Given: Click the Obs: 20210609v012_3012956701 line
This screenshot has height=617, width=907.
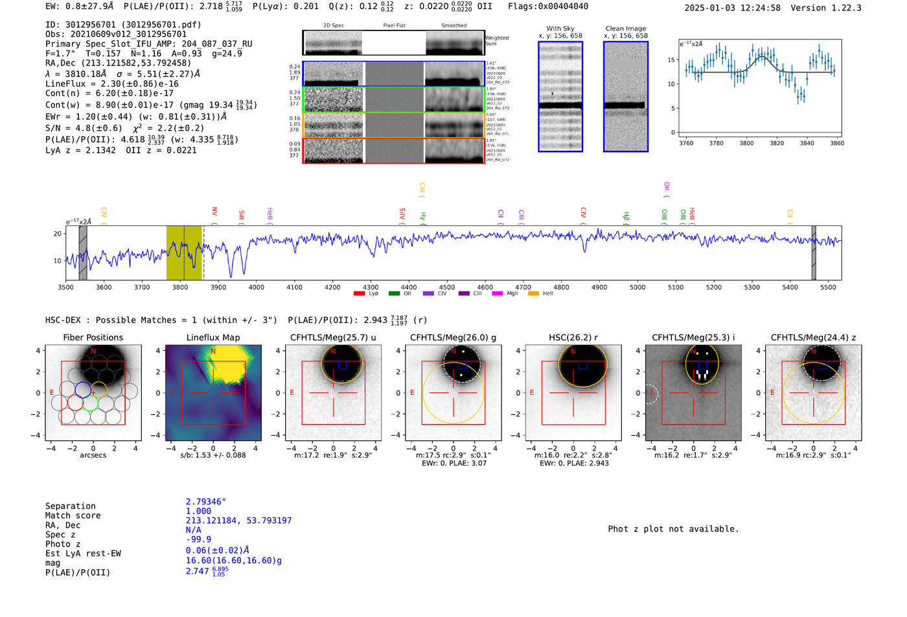Looking at the screenshot, I should tap(116, 34).
